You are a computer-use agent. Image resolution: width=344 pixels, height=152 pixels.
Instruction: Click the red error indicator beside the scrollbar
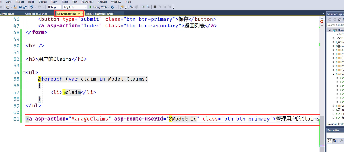322,22
